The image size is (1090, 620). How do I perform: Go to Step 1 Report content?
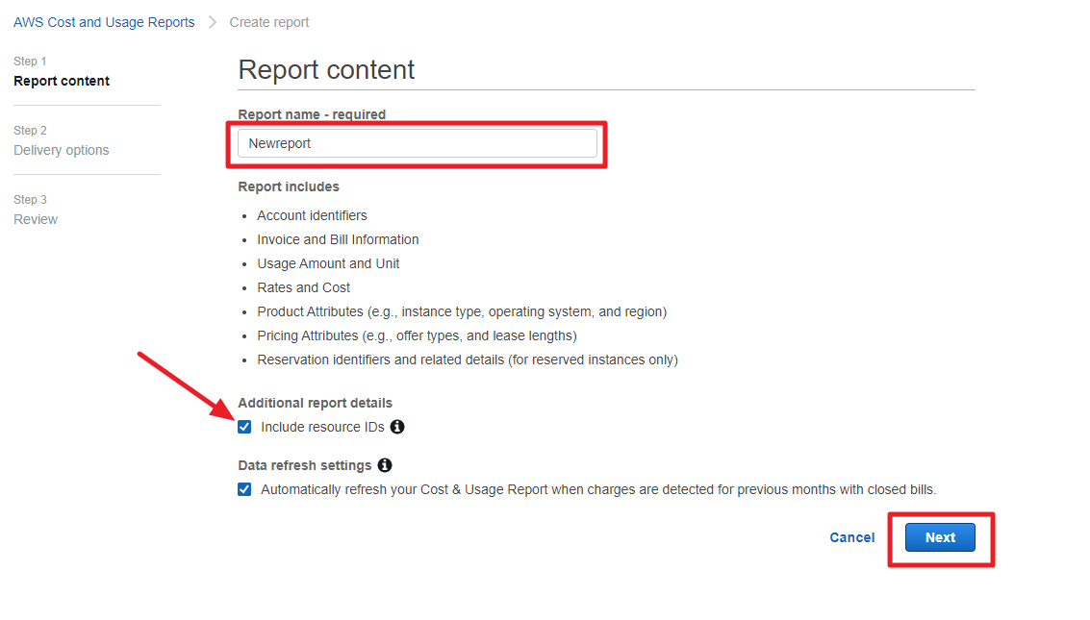click(x=62, y=81)
